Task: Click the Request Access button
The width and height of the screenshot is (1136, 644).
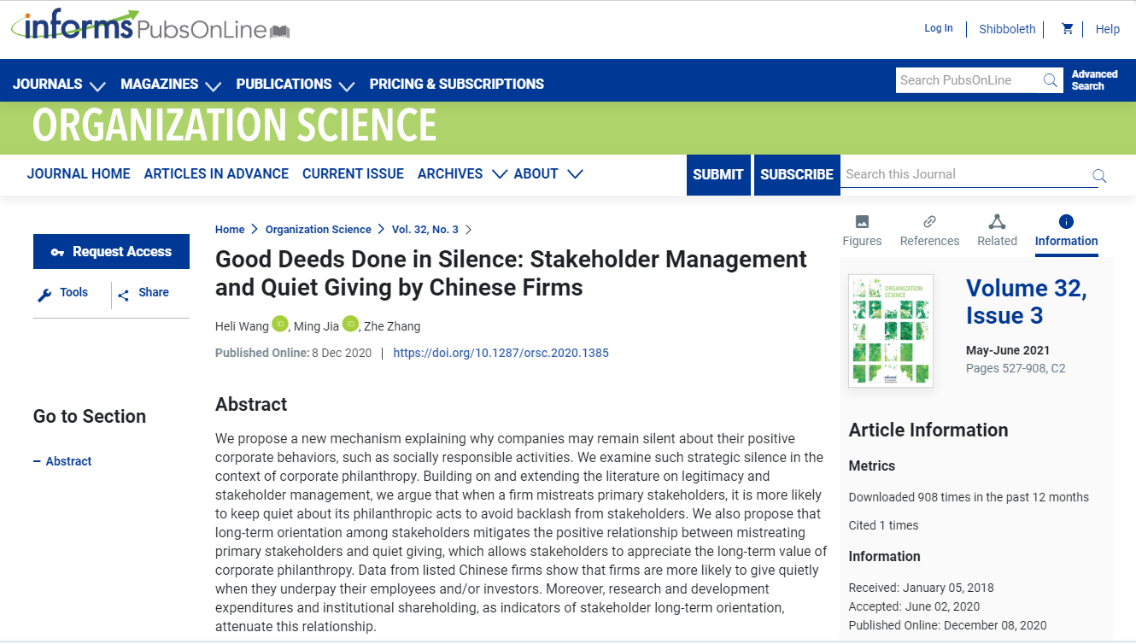Action: pos(111,251)
